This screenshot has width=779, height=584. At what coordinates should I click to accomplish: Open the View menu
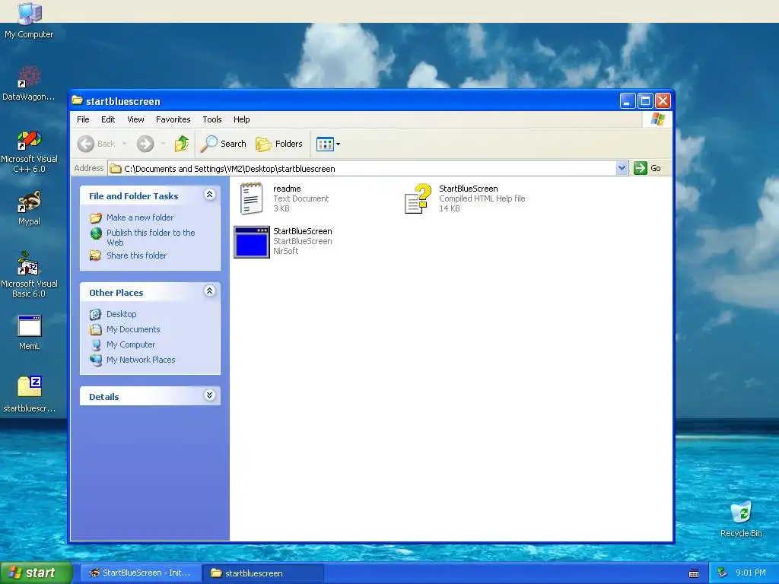(x=135, y=119)
